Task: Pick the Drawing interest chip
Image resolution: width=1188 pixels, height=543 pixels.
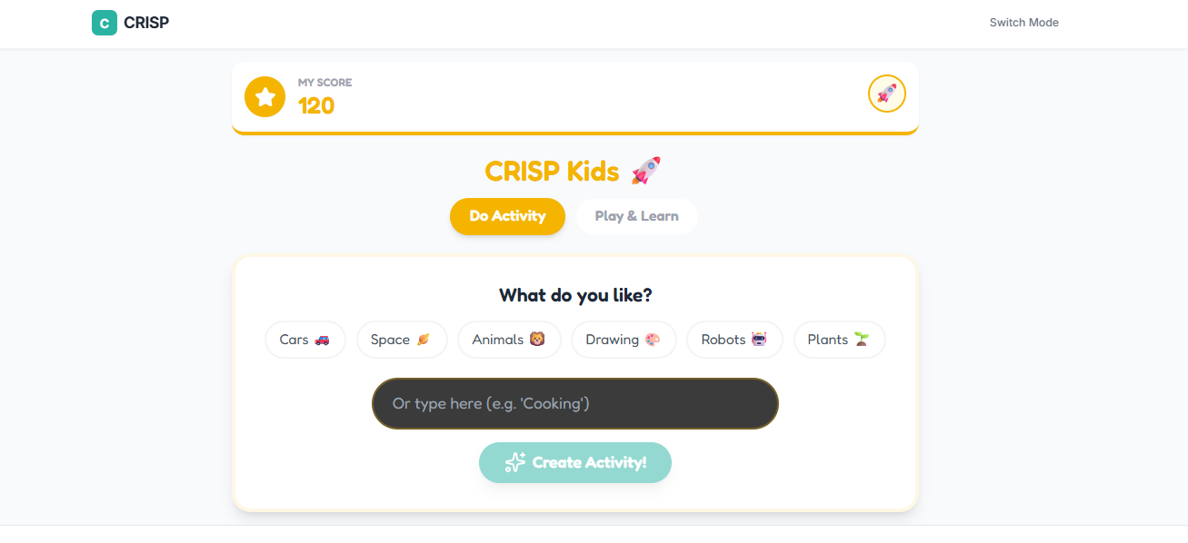Action: click(624, 340)
